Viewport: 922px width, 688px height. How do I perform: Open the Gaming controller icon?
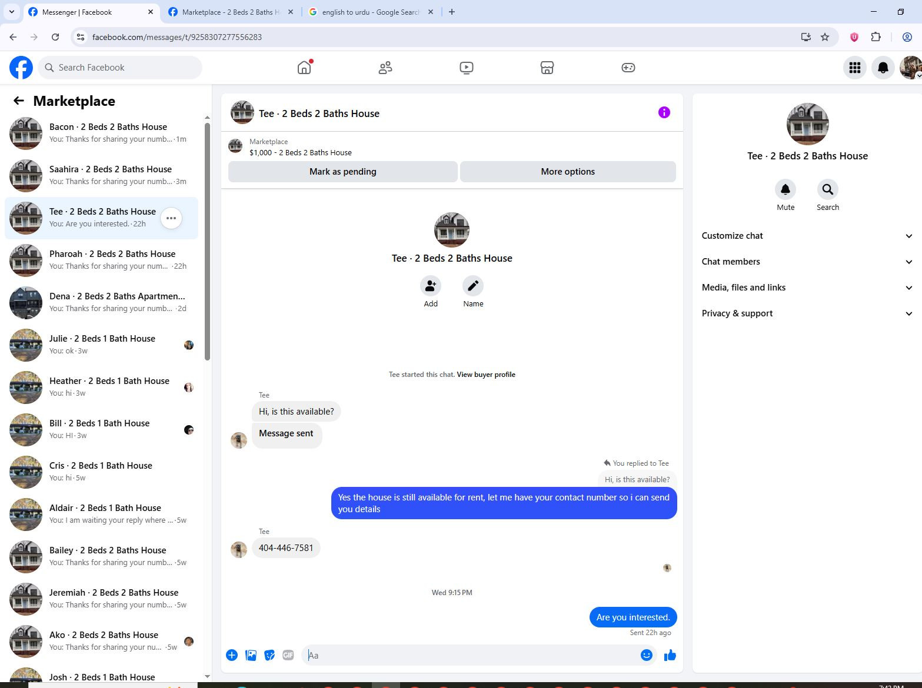coord(628,68)
